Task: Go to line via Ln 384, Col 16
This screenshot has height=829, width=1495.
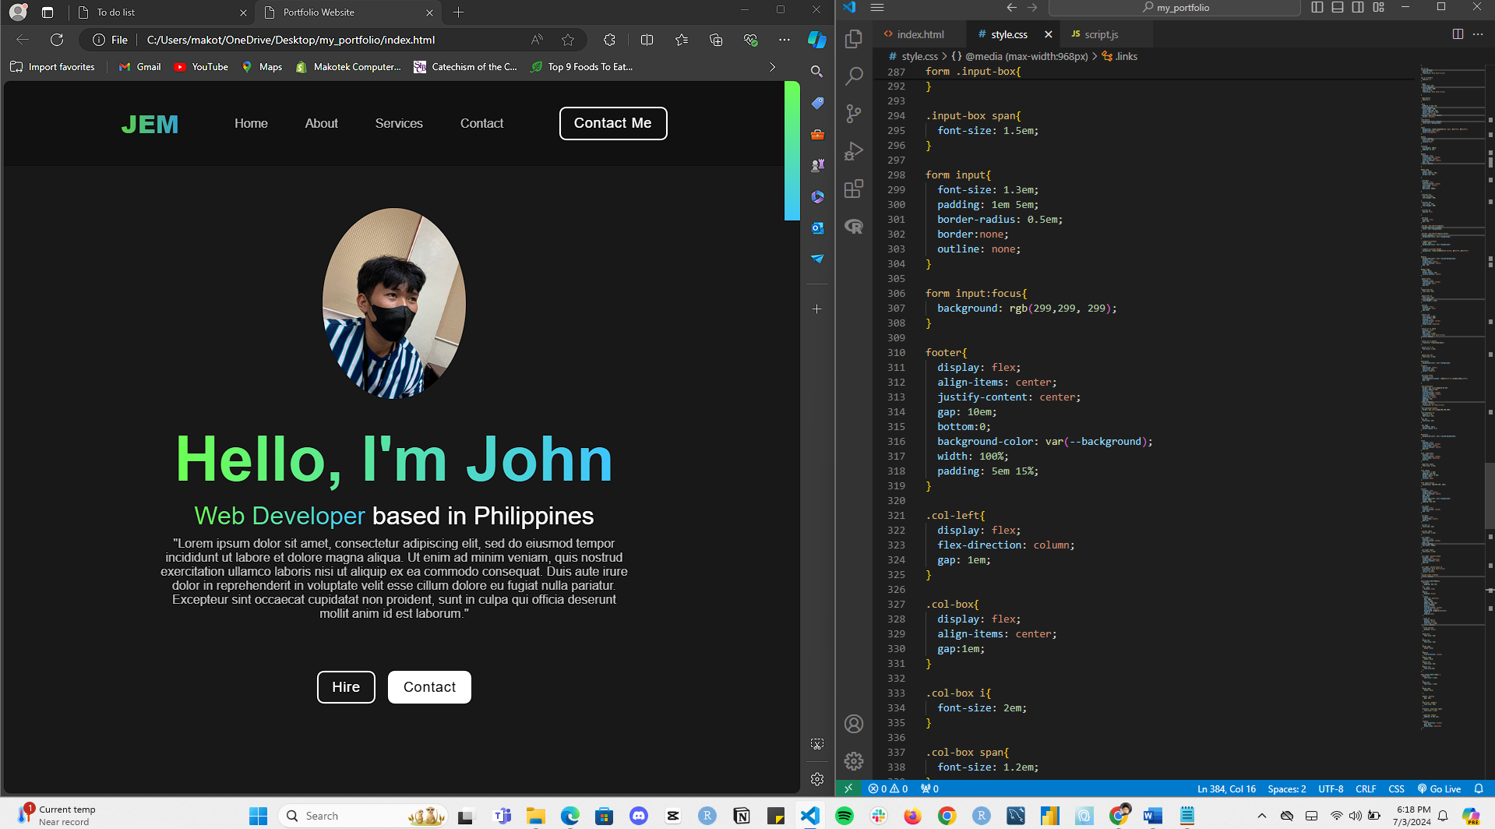Action: (1226, 788)
